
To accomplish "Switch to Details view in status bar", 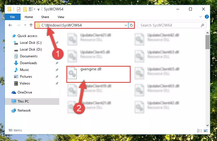I will click(x=200, y=131).
